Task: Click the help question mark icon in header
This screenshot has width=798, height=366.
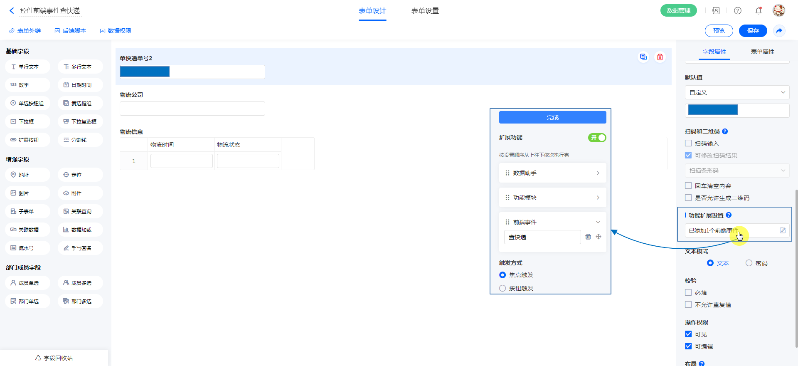Action: [x=737, y=11]
